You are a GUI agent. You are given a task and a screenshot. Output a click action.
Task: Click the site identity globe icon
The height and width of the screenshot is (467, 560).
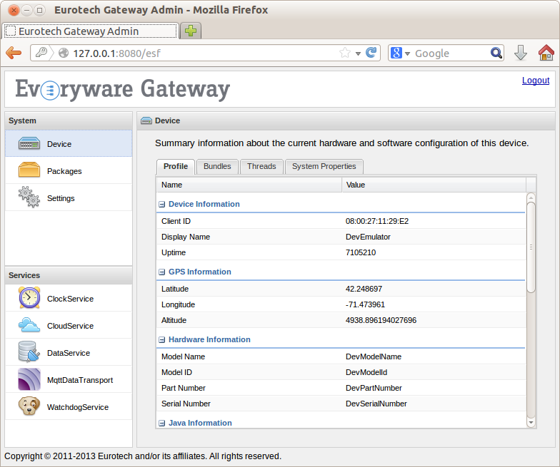pos(64,53)
